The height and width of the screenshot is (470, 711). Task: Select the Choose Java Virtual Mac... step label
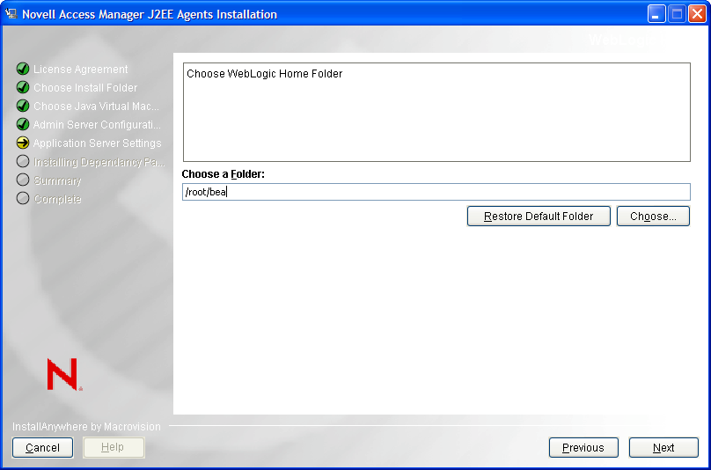pos(96,106)
